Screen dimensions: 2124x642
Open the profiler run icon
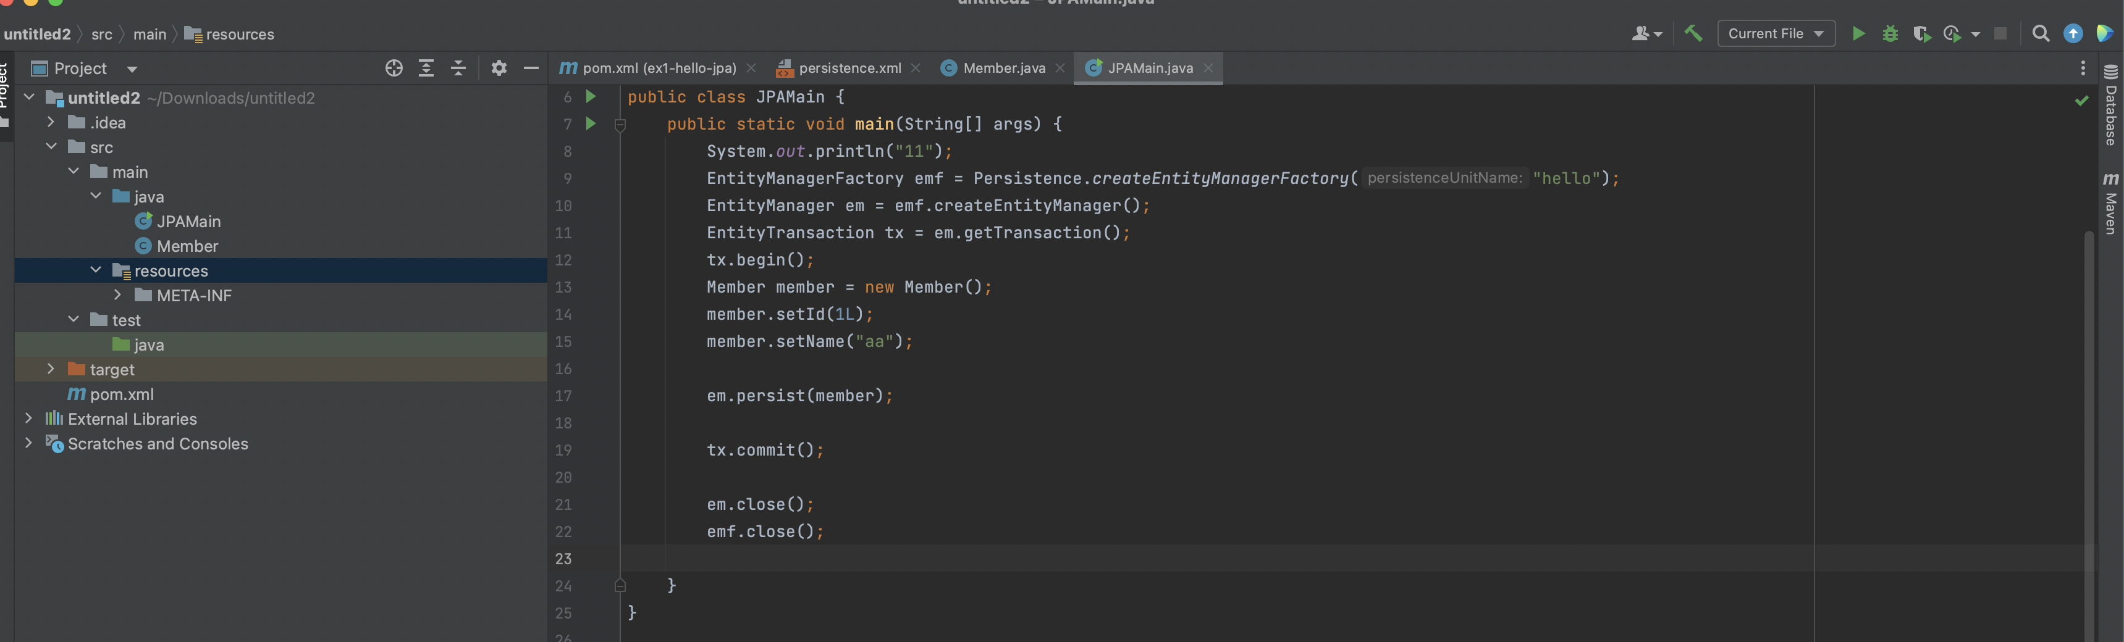tap(1952, 34)
